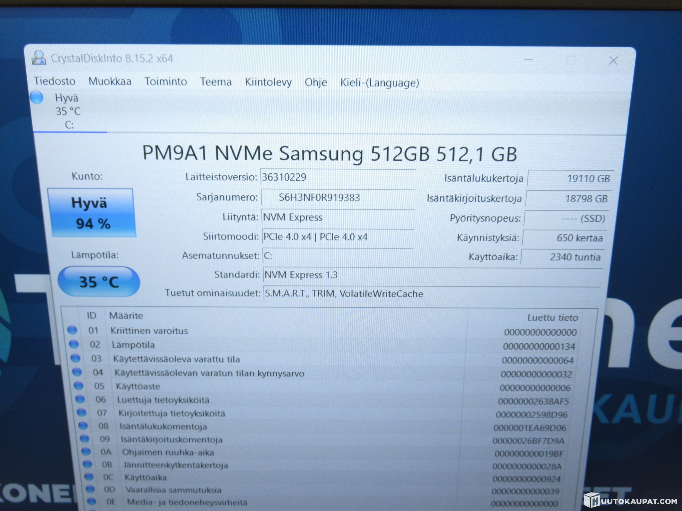Click the status dot for Kirjoitettuja tietoyksiköitä

point(82,413)
